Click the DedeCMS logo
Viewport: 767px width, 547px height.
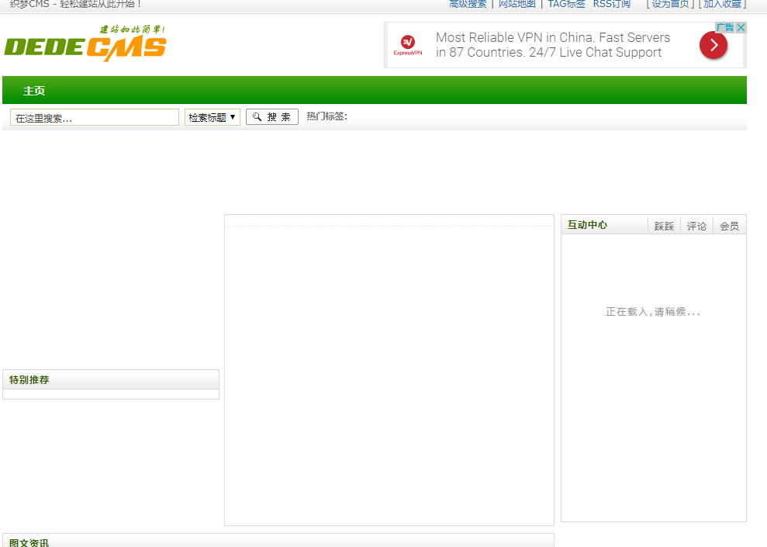(x=85, y=43)
